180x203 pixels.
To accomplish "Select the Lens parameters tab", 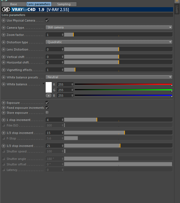I will point(39,4).
